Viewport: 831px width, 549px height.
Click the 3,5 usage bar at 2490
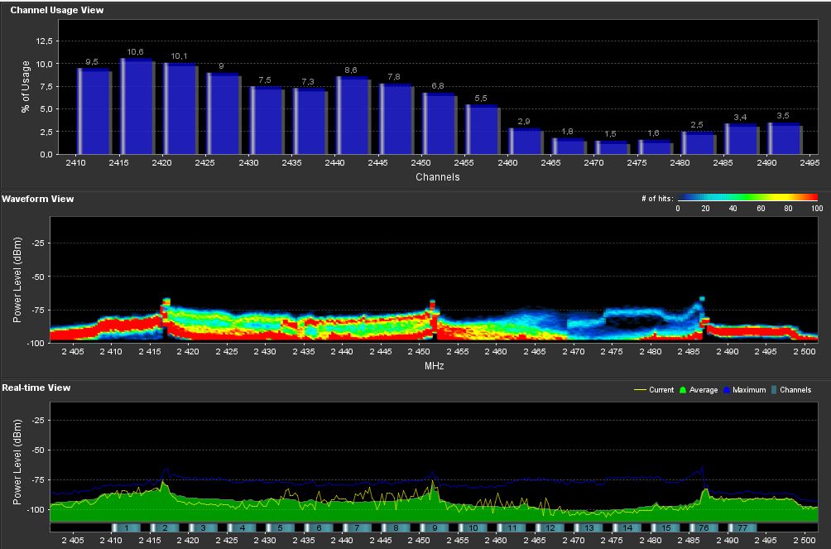pyautogui.click(x=784, y=138)
